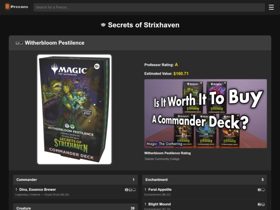Open the Secrets of Strixhaven heading
280x210 pixels.
tap(144, 25)
